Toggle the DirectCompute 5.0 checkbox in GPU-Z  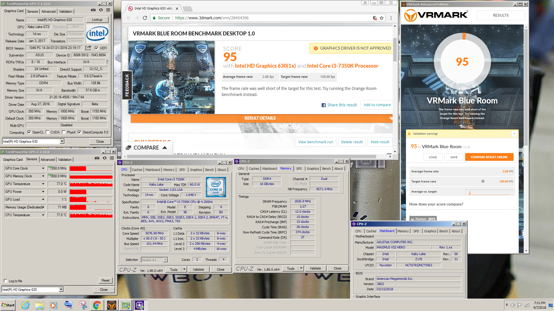pos(79,132)
